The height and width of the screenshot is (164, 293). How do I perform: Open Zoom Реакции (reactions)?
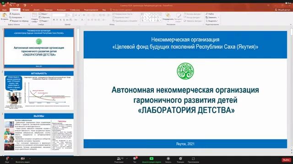(180, 159)
